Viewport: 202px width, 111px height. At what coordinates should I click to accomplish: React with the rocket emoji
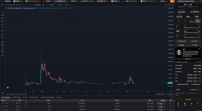click(178, 104)
